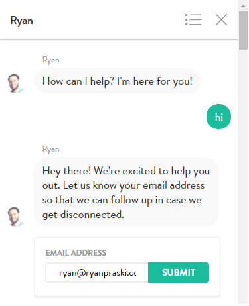249x306 pixels.
Task: Click the "Hey there!" message bubble
Action: (x=126, y=192)
